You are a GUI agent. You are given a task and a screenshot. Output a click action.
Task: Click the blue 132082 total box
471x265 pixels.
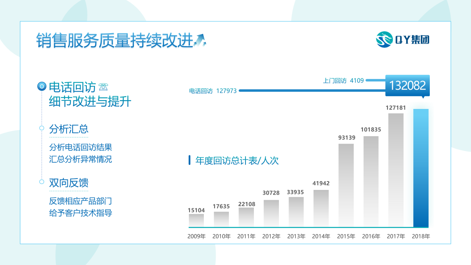(x=407, y=85)
